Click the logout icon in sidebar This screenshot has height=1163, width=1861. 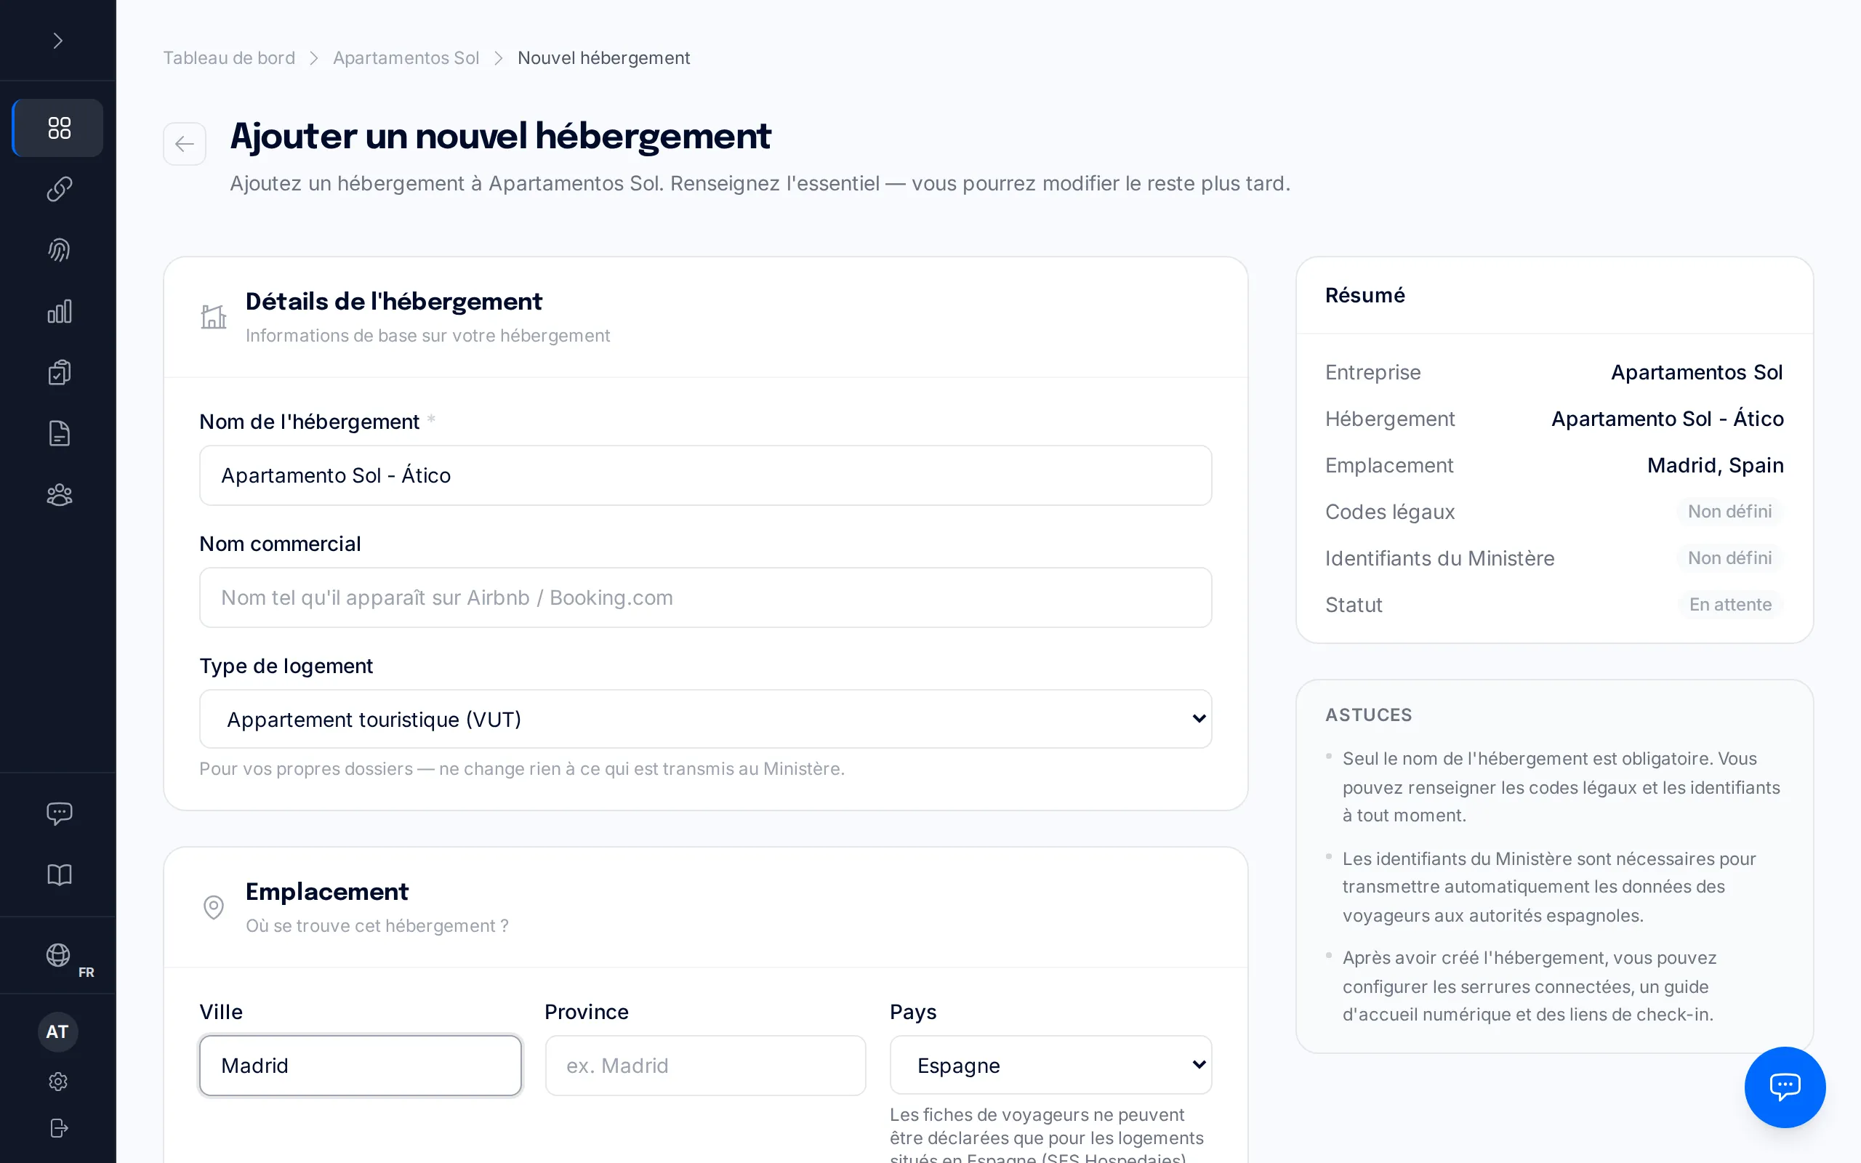58,1127
